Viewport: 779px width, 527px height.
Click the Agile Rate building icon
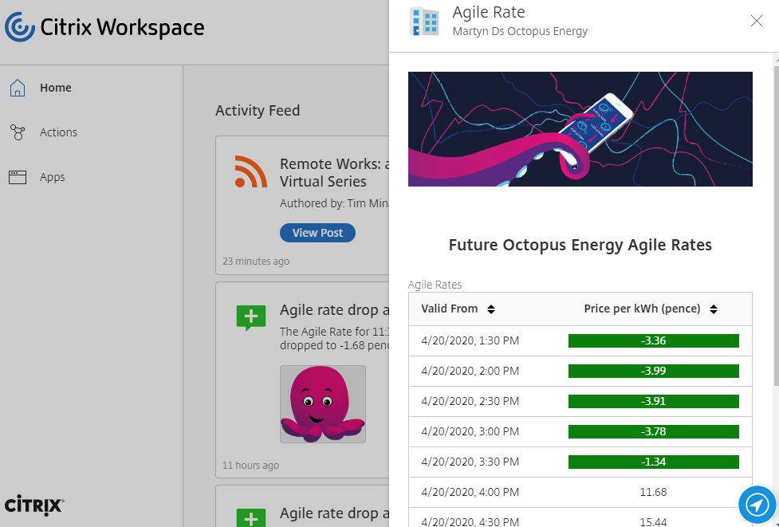425,22
